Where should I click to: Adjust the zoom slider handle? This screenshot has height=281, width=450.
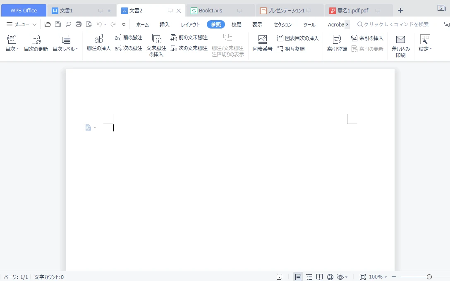[429, 277]
